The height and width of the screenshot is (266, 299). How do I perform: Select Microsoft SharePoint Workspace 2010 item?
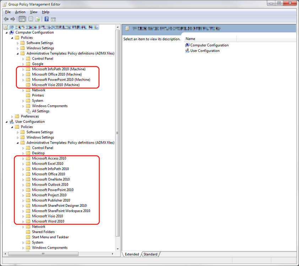61,211
